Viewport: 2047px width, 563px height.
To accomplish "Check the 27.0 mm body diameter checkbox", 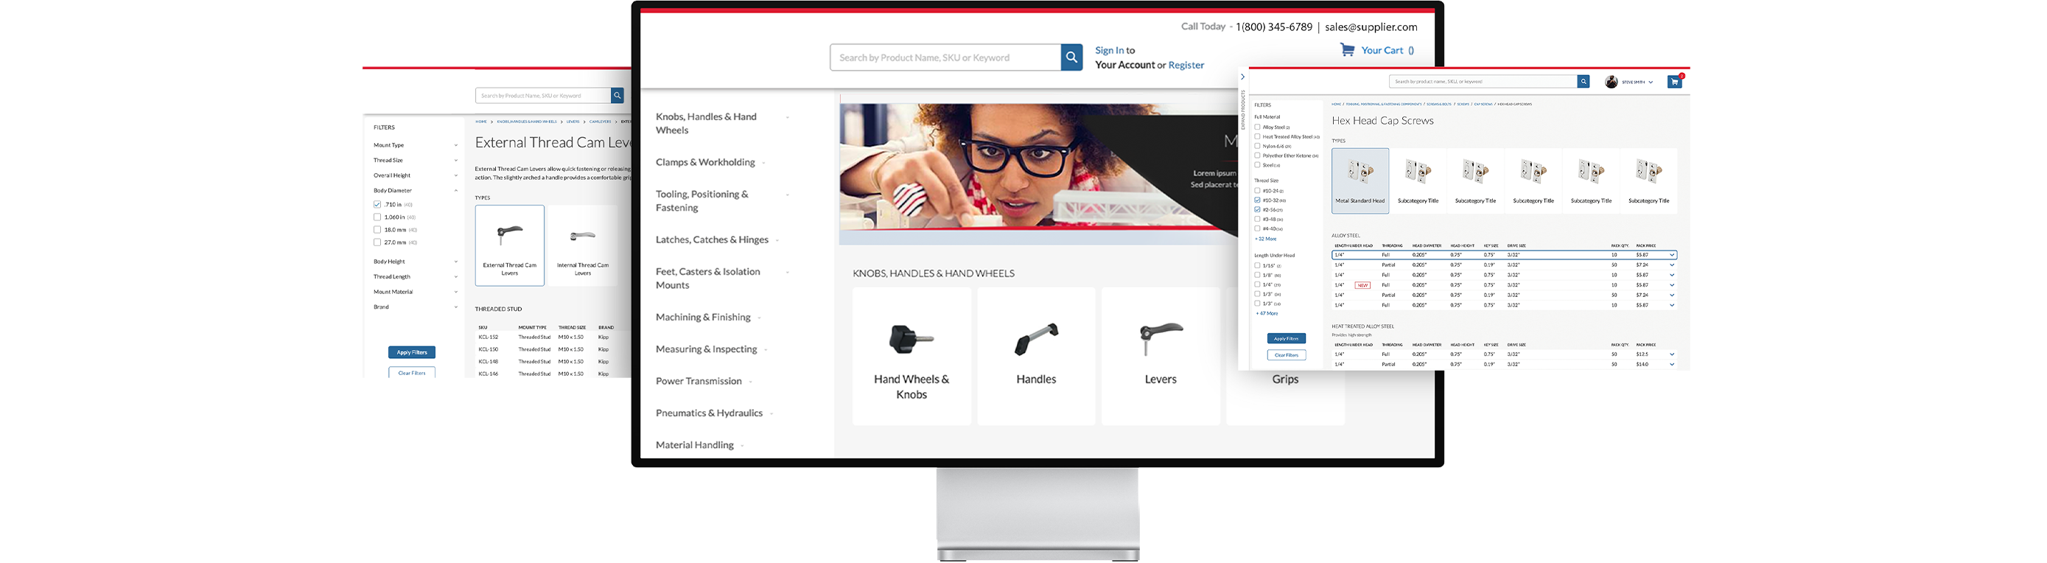I will 377,242.
